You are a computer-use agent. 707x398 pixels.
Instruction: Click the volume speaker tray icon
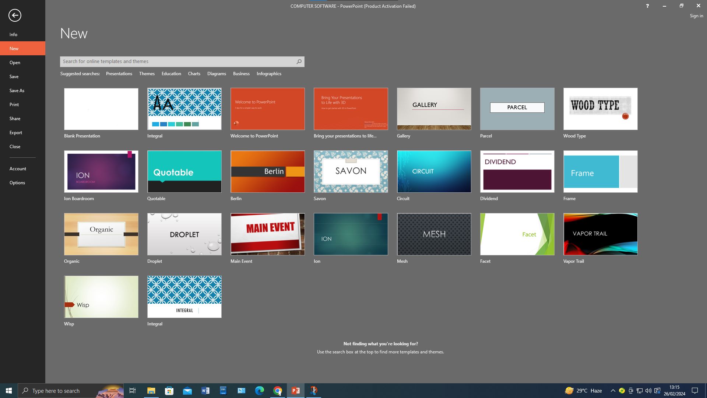coord(648,391)
